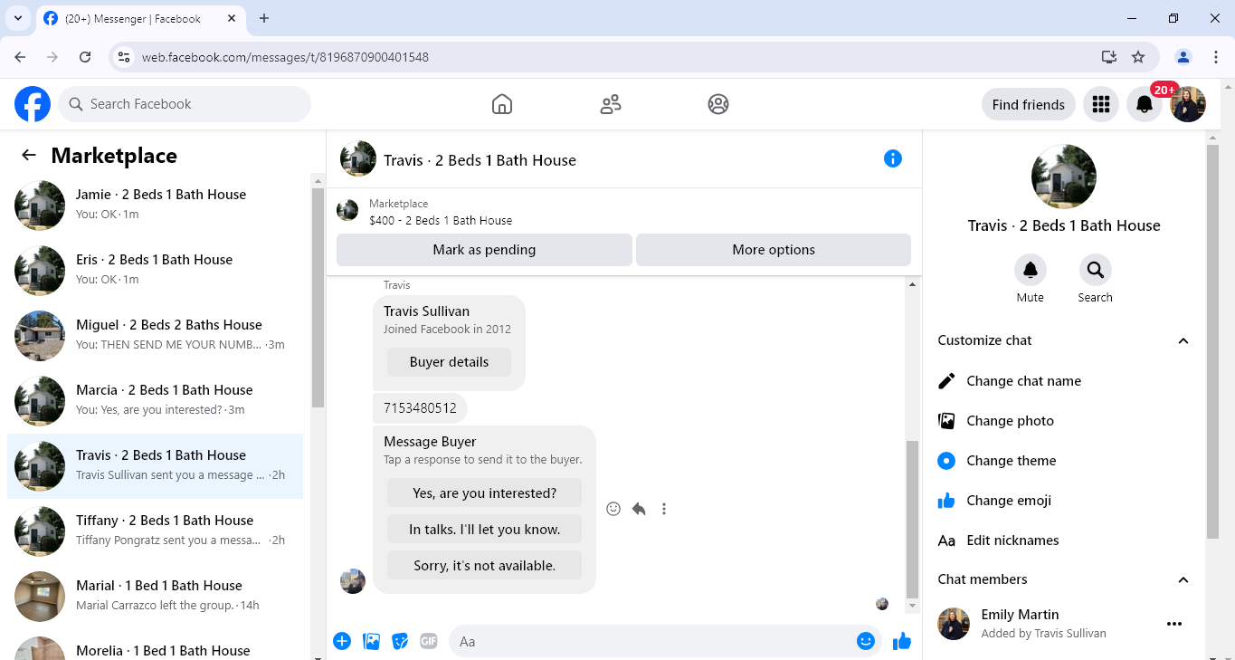
Task: Send 'Yes, are you interested?' response
Action: (484, 493)
